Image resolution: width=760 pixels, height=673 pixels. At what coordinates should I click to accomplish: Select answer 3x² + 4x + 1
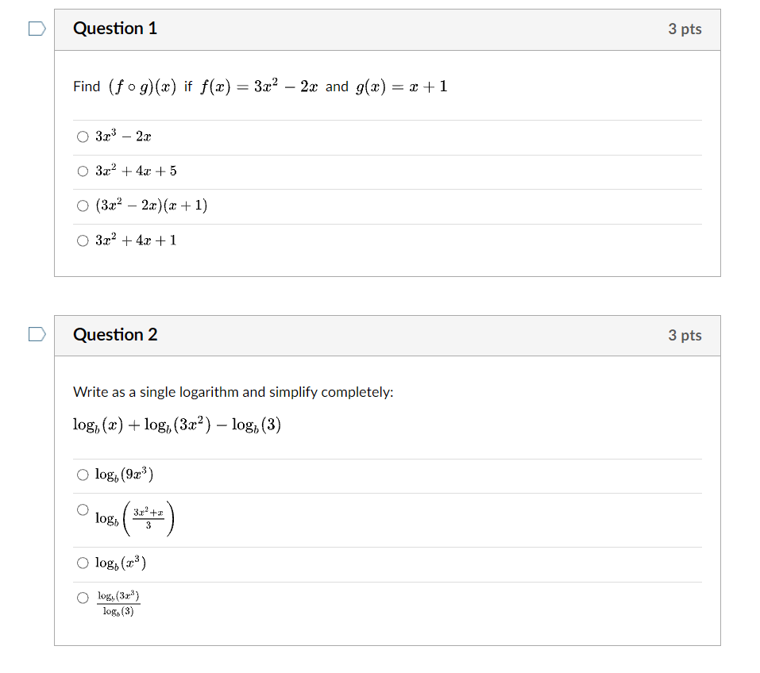pos(83,240)
